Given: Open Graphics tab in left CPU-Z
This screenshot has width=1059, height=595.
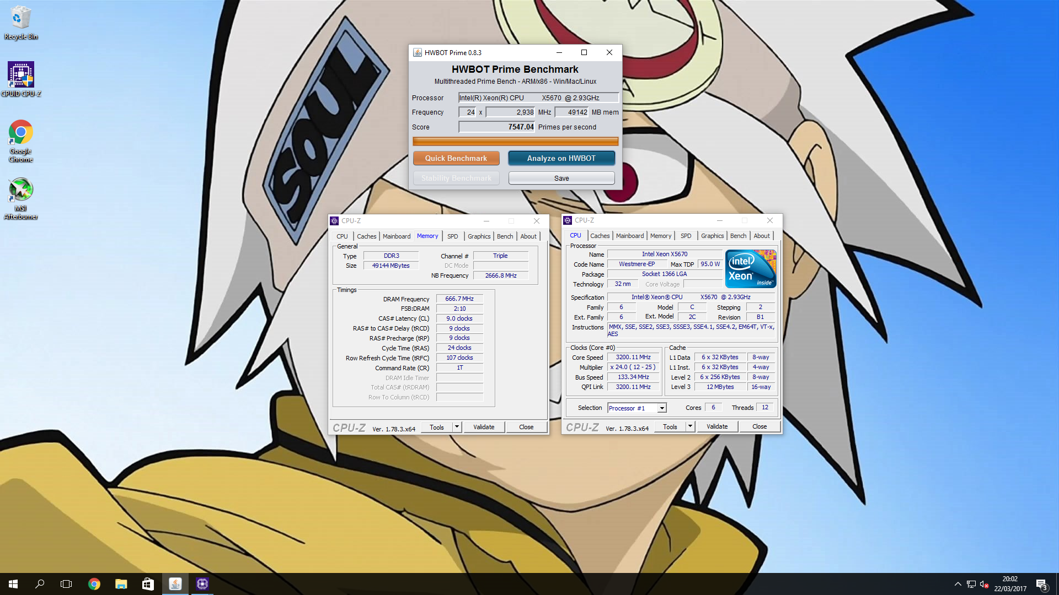Looking at the screenshot, I should click(x=479, y=236).
